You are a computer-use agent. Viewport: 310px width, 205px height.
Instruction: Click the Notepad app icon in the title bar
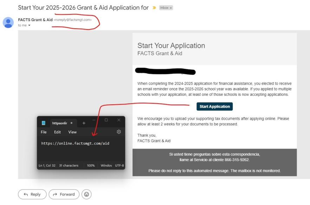[44, 123]
